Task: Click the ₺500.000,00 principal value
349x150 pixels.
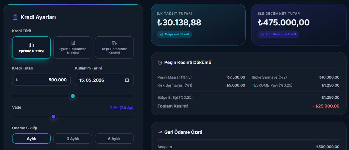Action: click(x=328, y=147)
